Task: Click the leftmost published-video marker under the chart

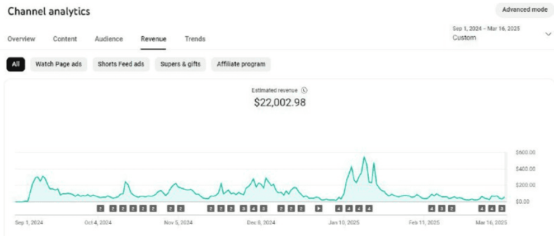Action: point(101,209)
